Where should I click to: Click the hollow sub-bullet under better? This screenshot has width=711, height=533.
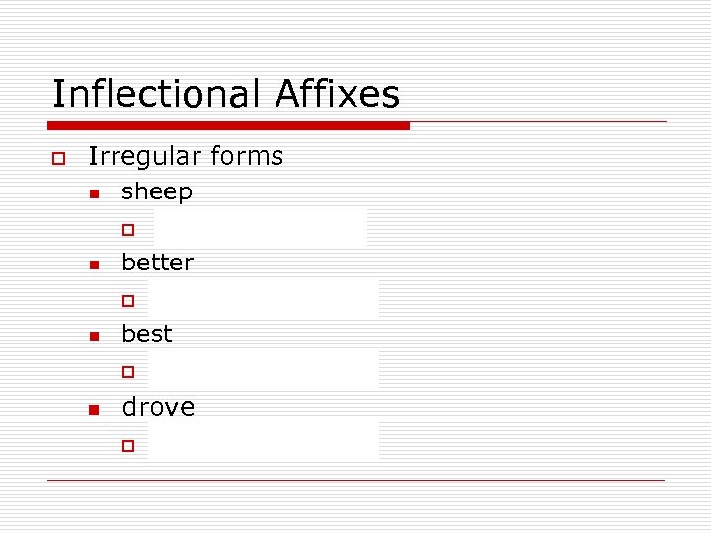(x=126, y=301)
